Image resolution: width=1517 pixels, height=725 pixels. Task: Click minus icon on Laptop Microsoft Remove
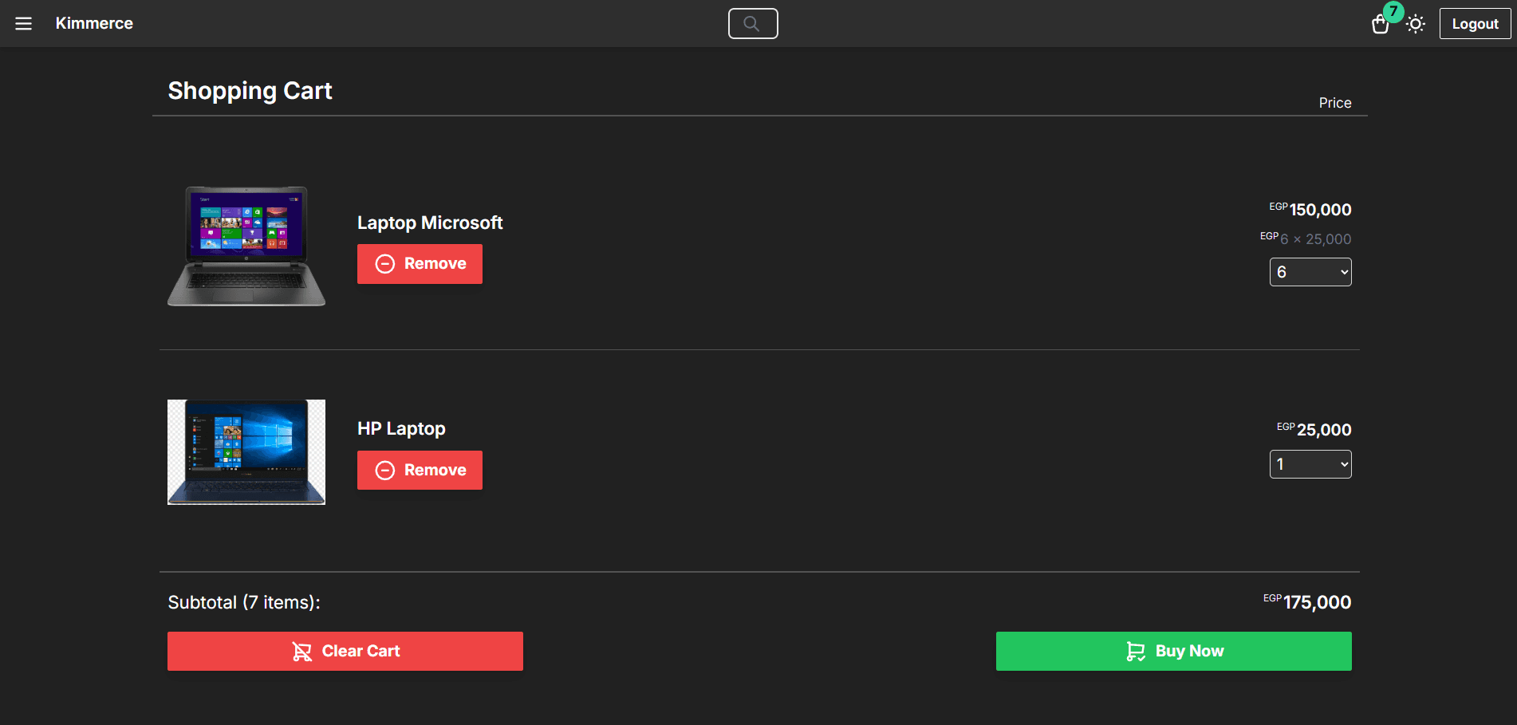(385, 264)
